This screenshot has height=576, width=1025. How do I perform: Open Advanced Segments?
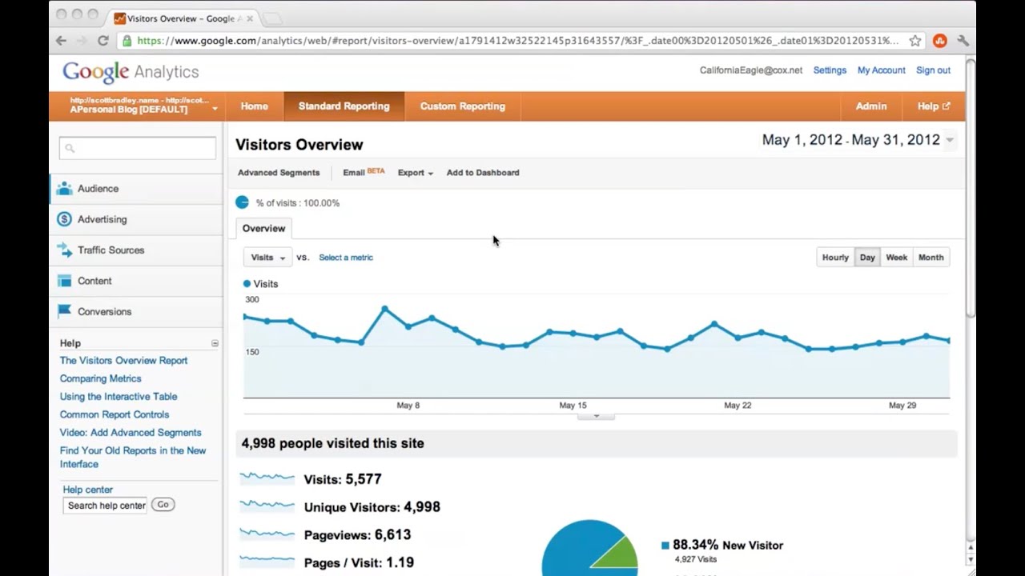279,173
